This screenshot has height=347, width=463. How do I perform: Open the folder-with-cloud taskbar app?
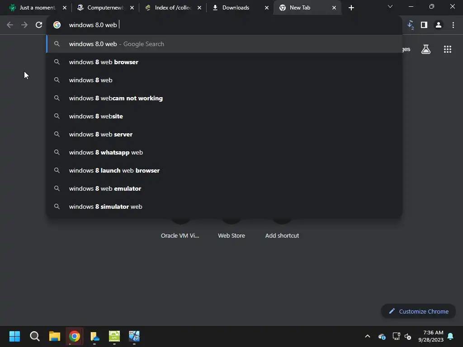94,336
